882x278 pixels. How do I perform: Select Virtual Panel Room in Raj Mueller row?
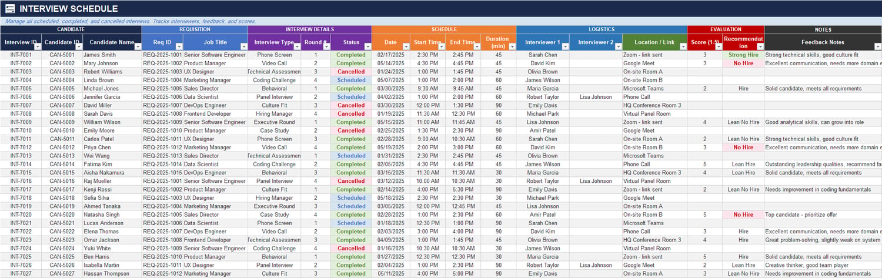tap(654, 181)
